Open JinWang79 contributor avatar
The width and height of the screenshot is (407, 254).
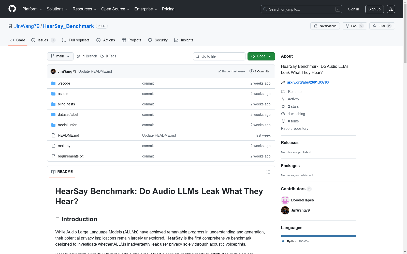coord(285,210)
